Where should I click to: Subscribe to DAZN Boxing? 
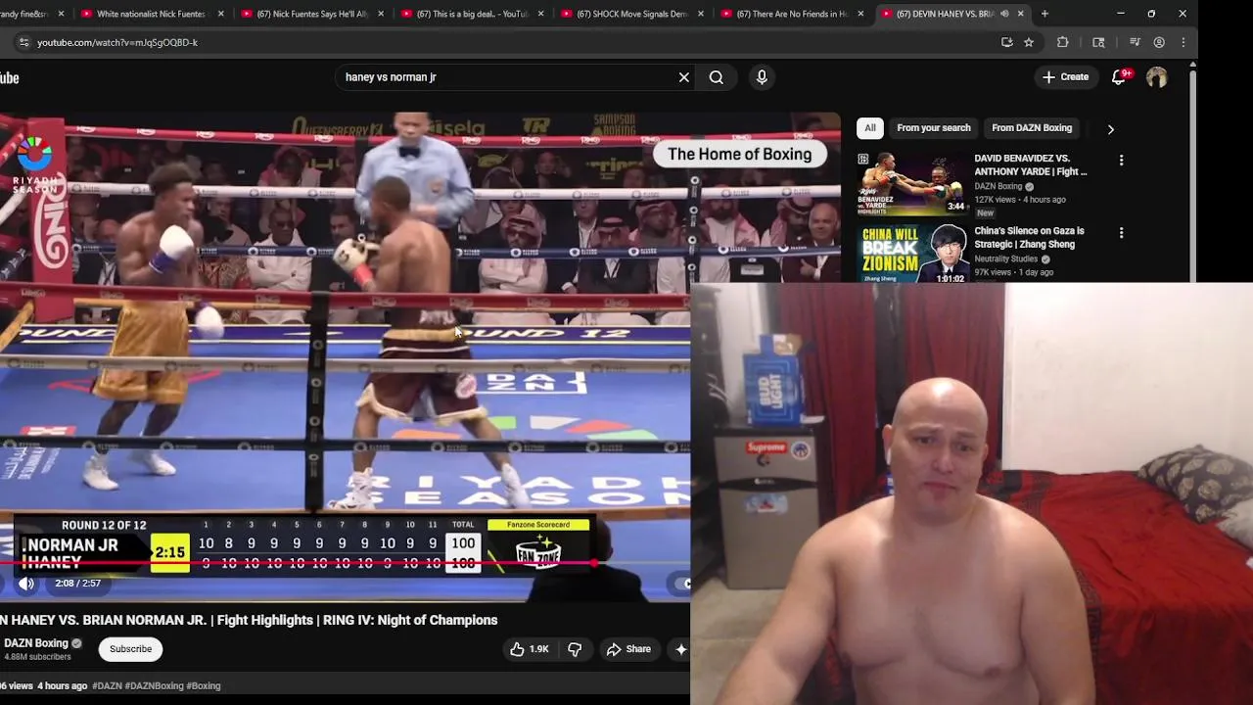click(130, 649)
